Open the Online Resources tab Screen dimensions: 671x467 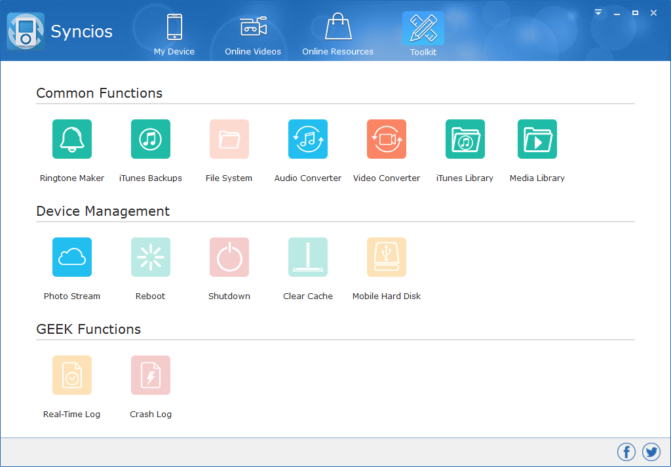(337, 34)
